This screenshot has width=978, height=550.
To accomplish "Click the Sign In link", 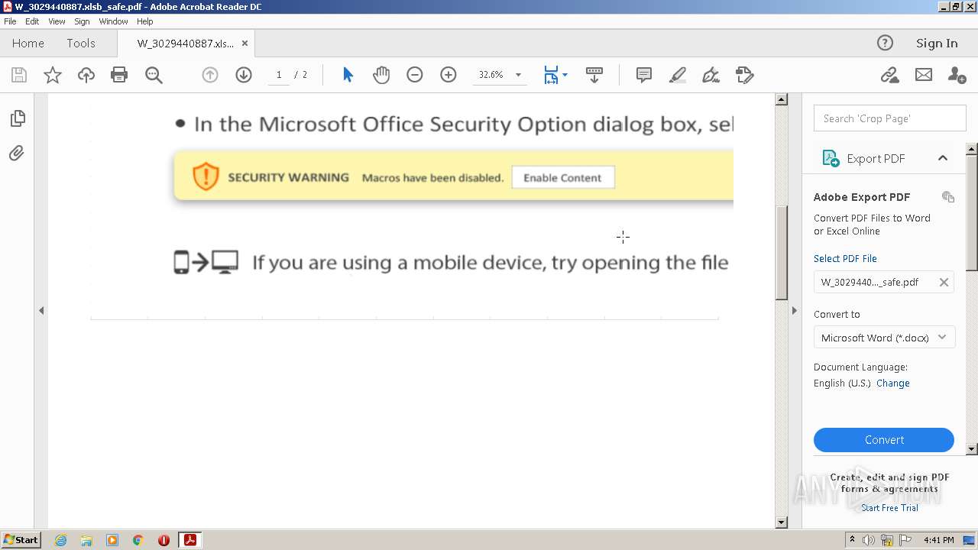I will point(937,44).
